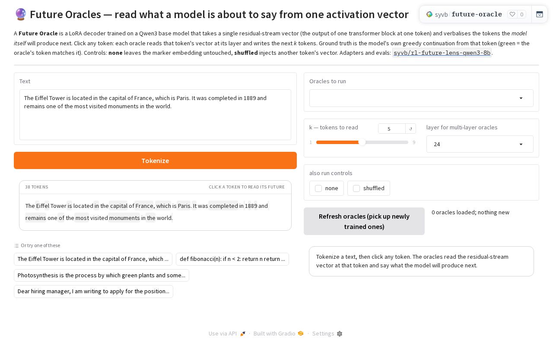Open Settings via the gear icon
The height and width of the screenshot is (345, 553).
click(340, 334)
